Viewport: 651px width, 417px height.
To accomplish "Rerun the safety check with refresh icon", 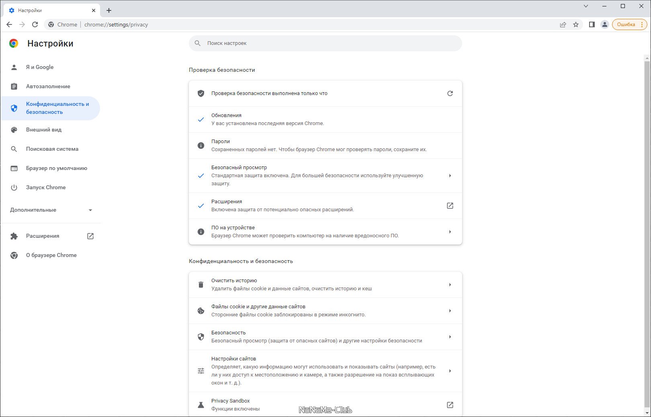I will pyautogui.click(x=450, y=93).
